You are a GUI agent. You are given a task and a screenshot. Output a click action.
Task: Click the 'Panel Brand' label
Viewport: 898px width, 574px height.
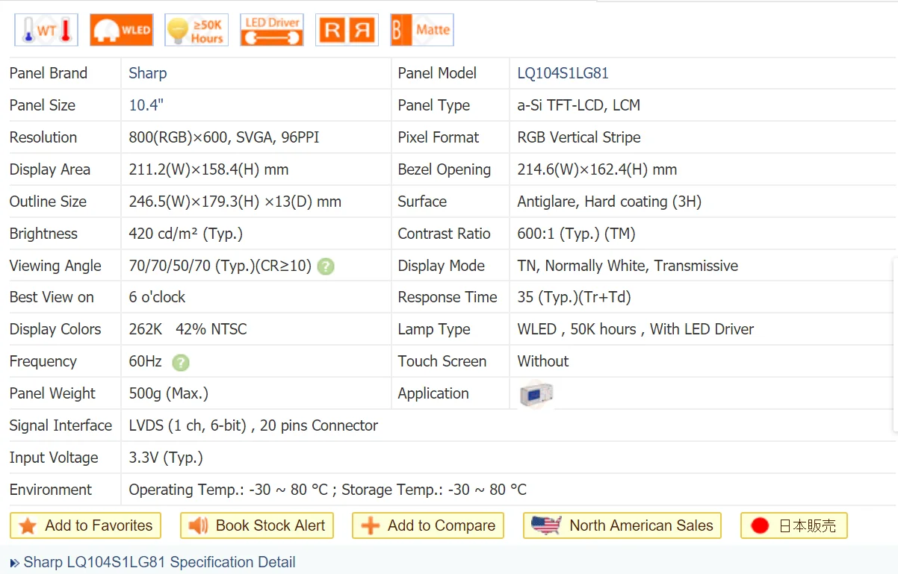(x=49, y=73)
